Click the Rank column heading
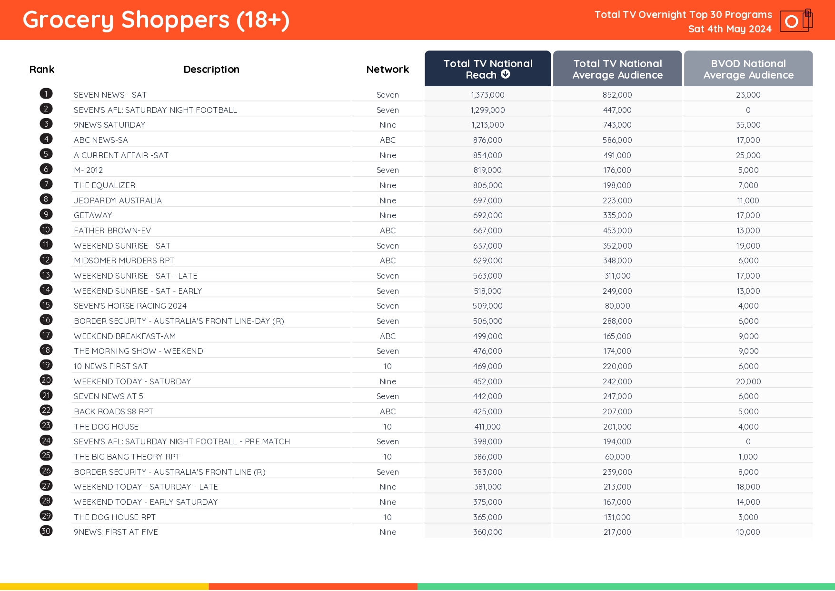Viewport: 835px width, 591px height. pyautogui.click(x=42, y=70)
